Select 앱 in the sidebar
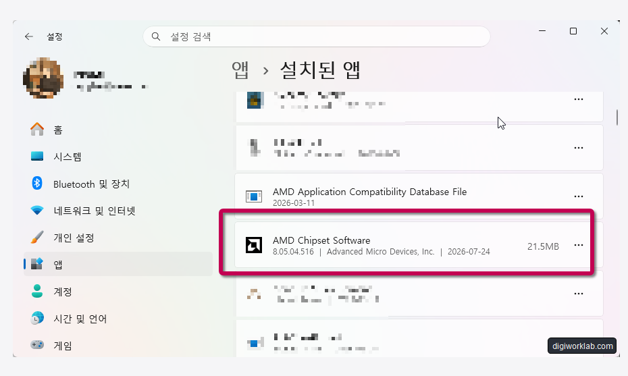 click(x=118, y=265)
